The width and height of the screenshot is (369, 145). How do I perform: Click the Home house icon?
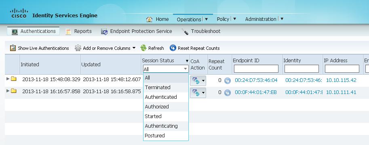tap(149, 19)
